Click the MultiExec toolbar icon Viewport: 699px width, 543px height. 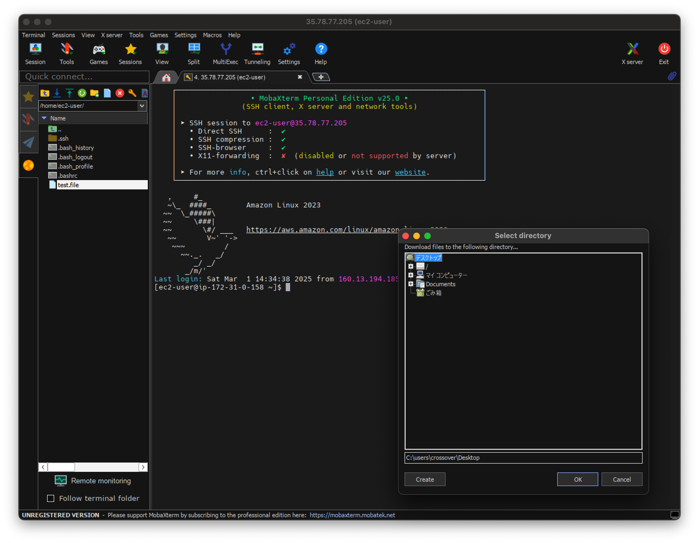click(x=225, y=53)
